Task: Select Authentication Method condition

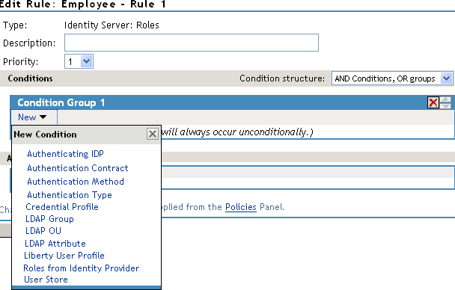Action: 76,182
